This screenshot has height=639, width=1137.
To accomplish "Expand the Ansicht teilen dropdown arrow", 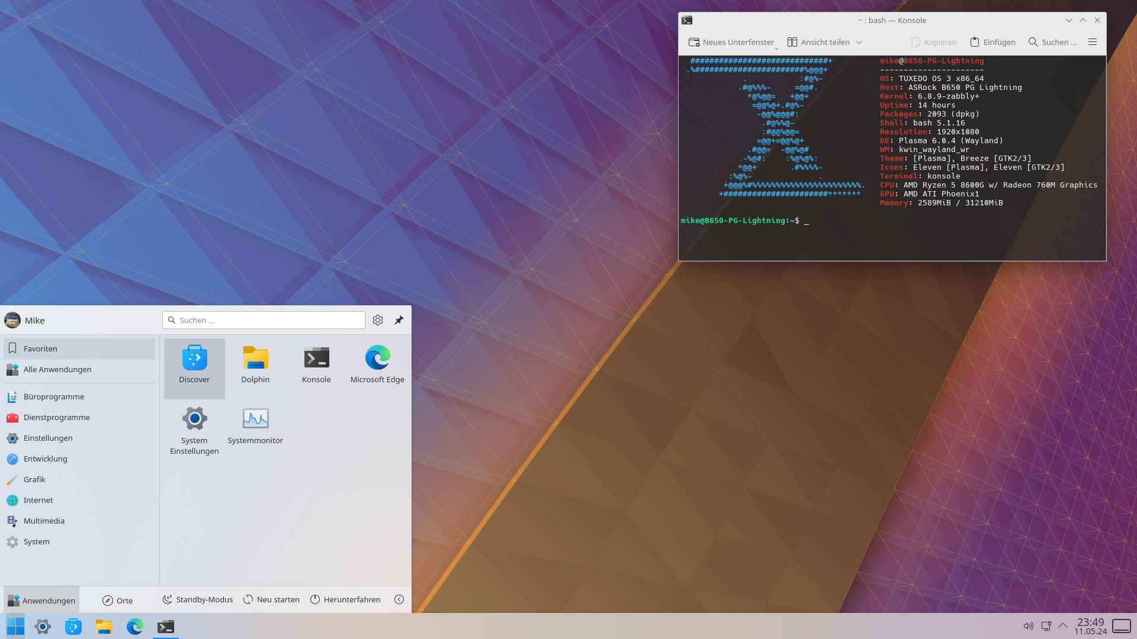I will (860, 41).
